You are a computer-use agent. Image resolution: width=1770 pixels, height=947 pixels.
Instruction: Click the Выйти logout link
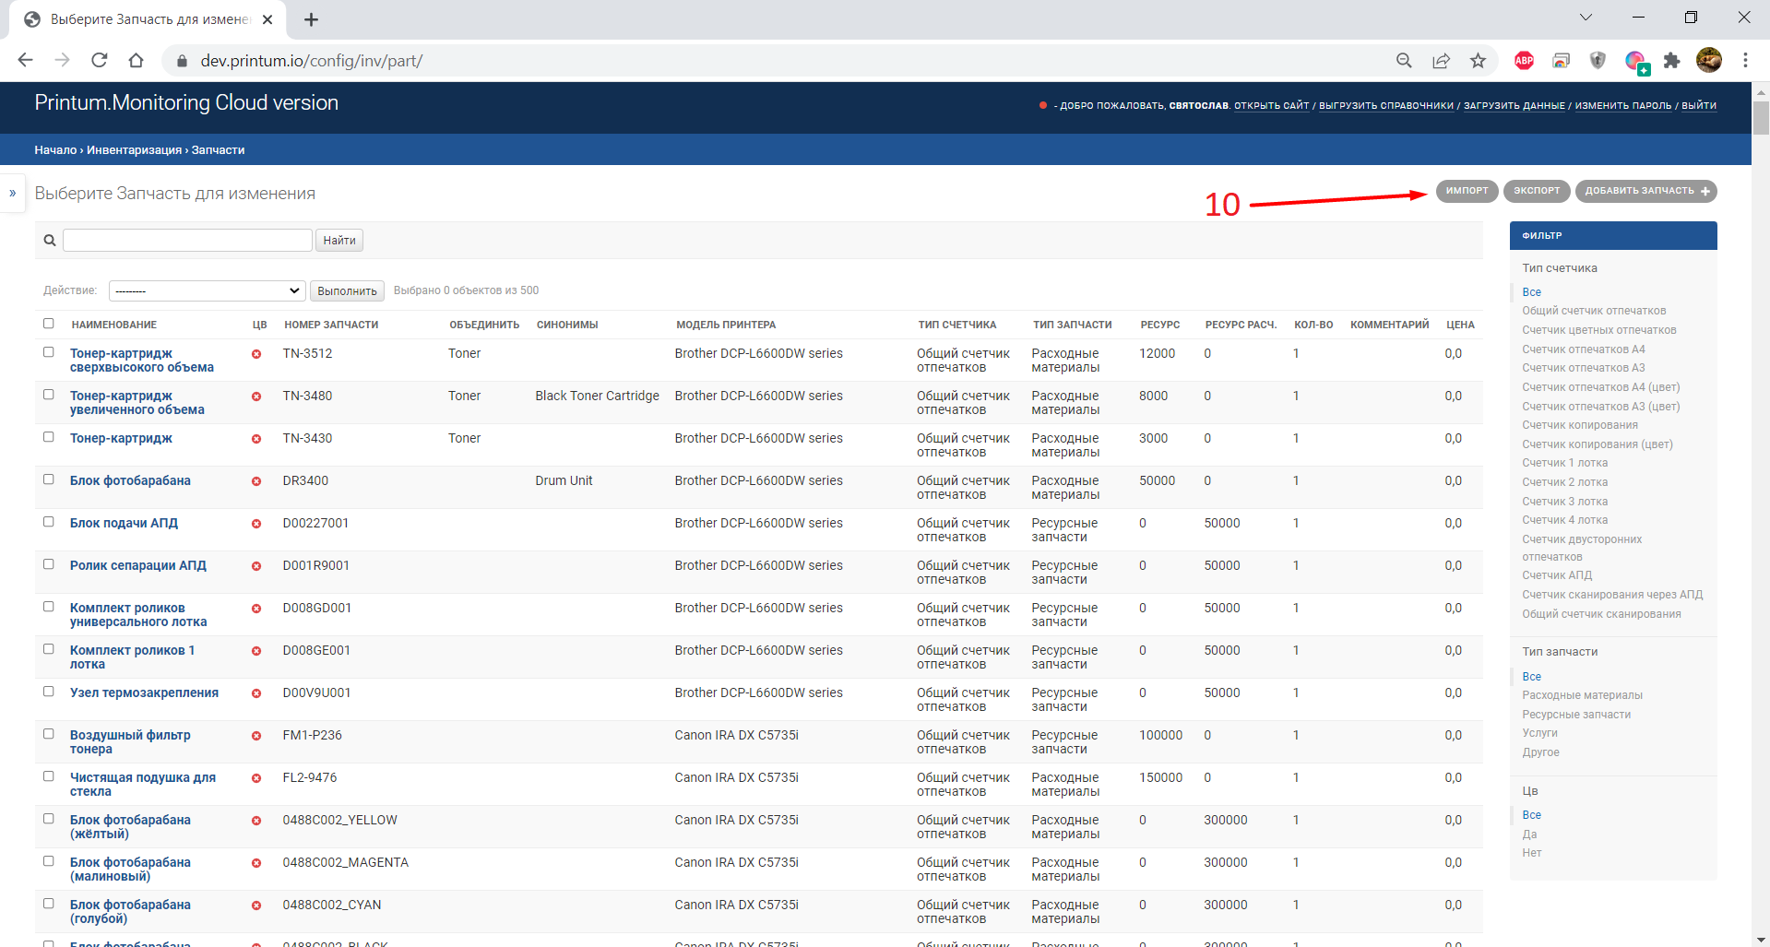(1699, 106)
